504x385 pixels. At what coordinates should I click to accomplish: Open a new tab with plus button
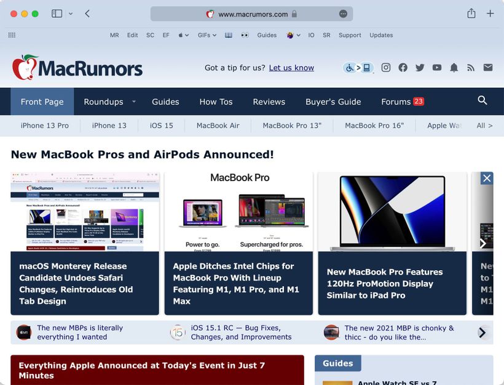[x=490, y=14]
